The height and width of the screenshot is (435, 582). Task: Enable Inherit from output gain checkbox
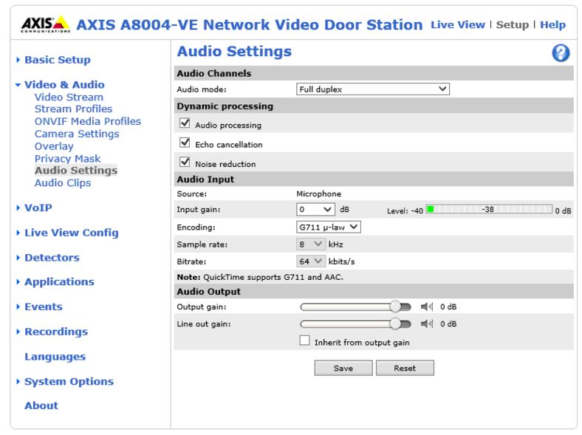click(304, 341)
